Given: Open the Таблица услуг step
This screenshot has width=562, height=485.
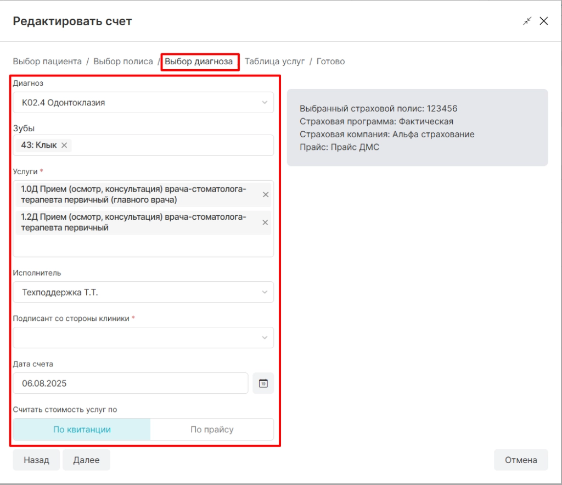Looking at the screenshot, I should click(274, 62).
